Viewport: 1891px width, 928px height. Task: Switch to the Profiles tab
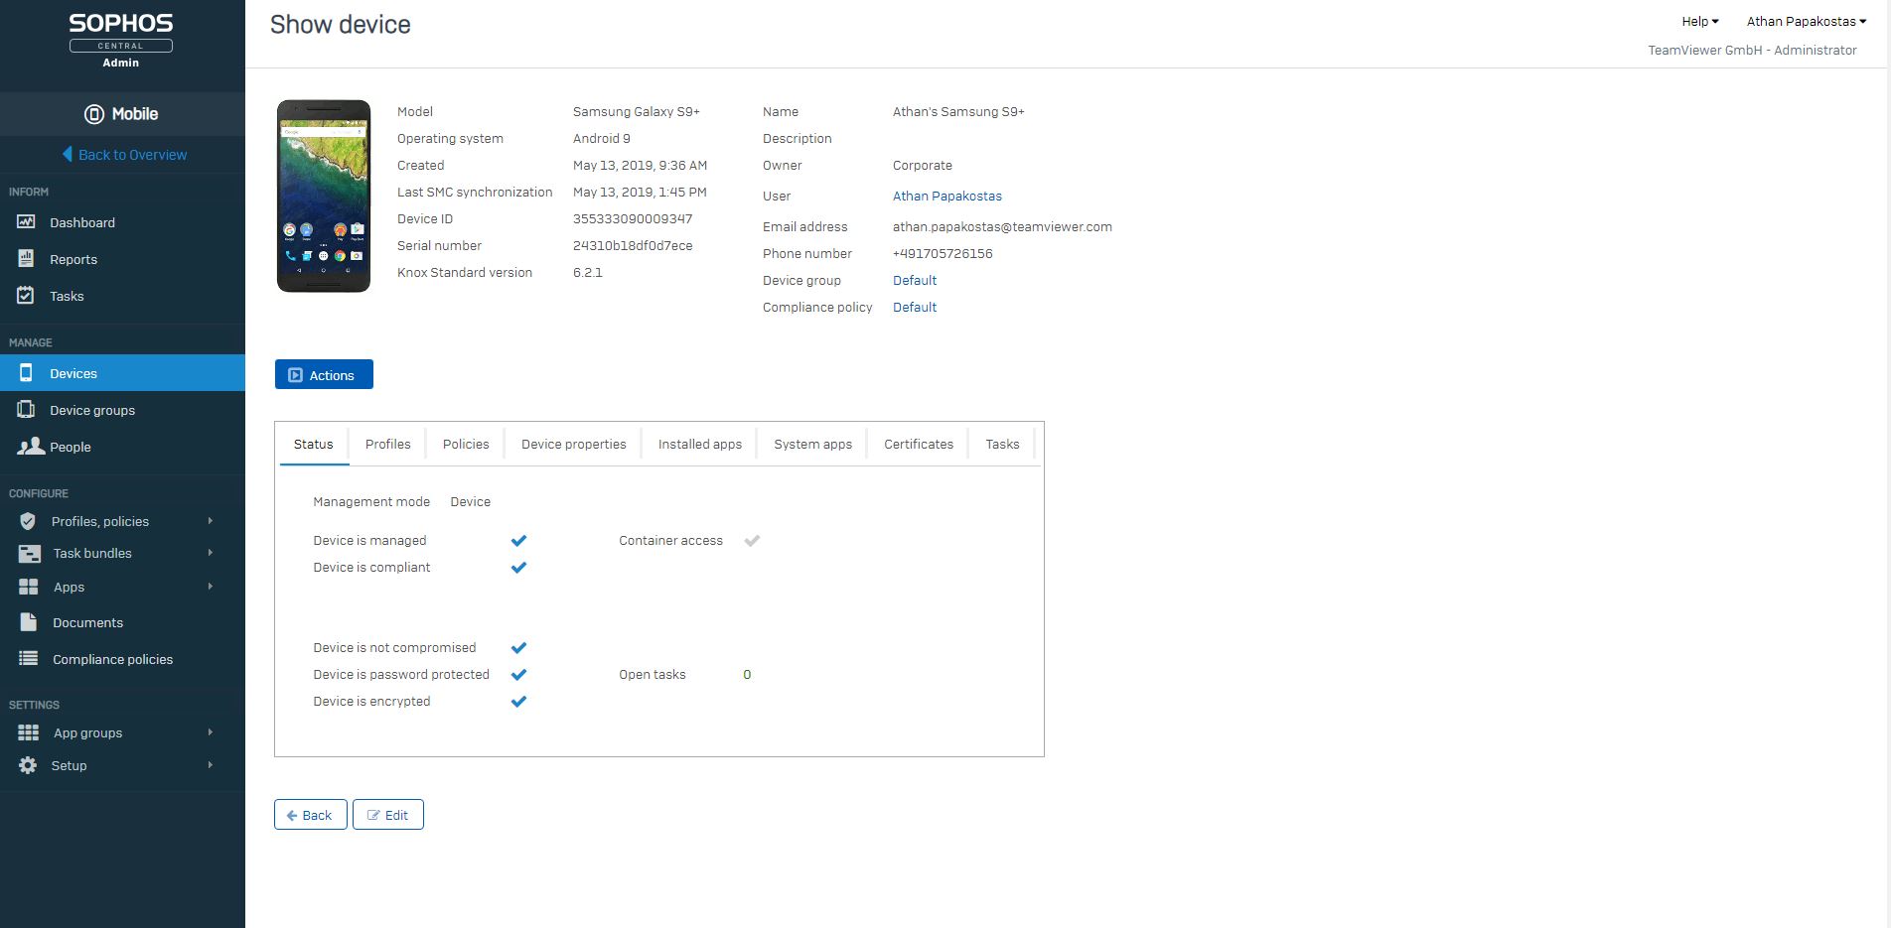[387, 444]
